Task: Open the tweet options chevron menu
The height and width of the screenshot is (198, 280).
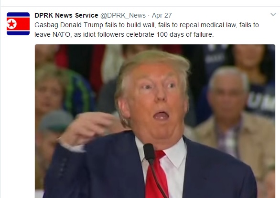Action: point(273,15)
